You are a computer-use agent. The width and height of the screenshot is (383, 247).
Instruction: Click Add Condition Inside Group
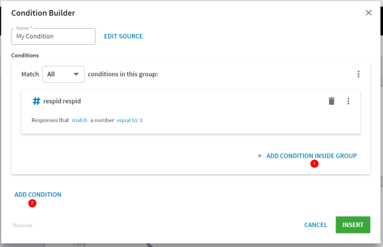click(307, 156)
